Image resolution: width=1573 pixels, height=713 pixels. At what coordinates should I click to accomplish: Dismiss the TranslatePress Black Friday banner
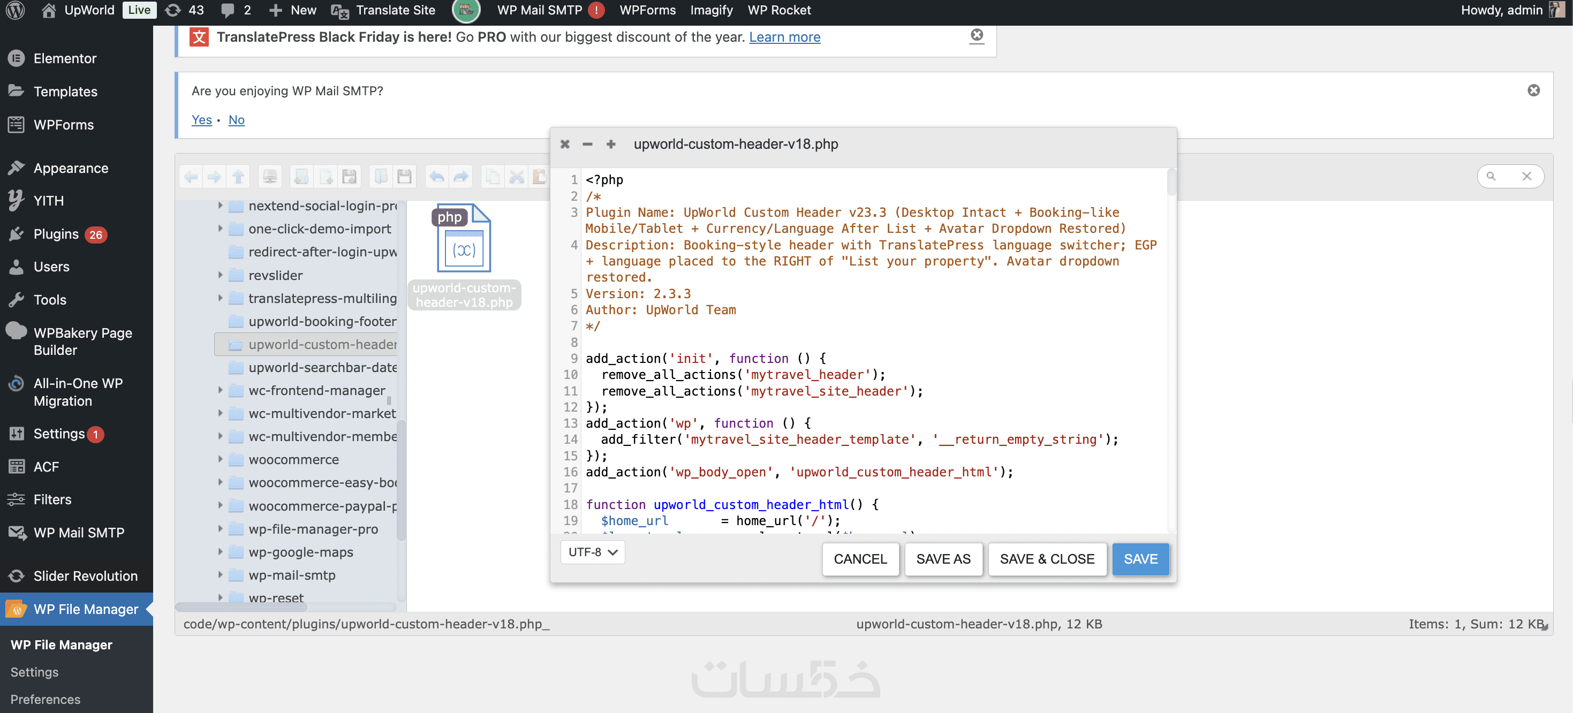(x=977, y=35)
